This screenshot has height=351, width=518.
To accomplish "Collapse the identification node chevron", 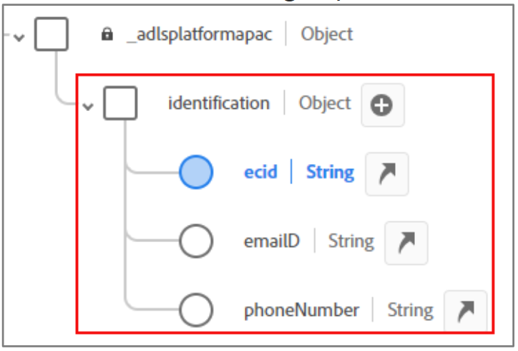I will click(x=88, y=107).
